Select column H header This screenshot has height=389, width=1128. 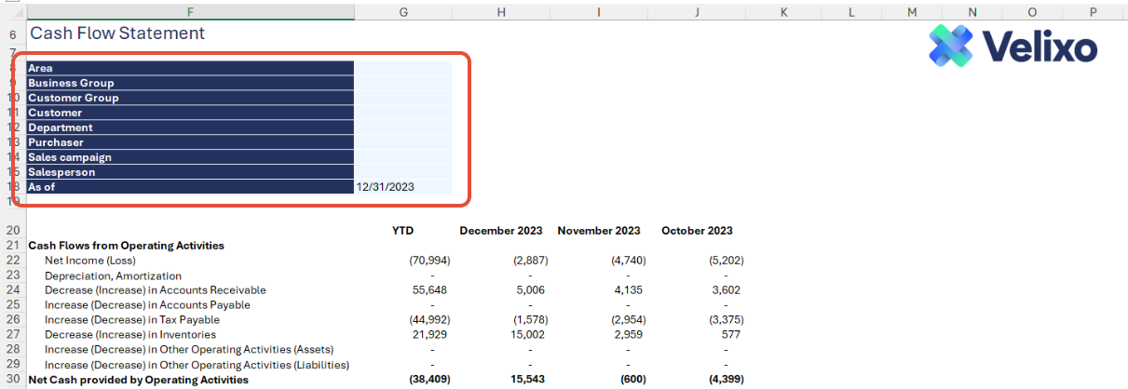pos(501,11)
